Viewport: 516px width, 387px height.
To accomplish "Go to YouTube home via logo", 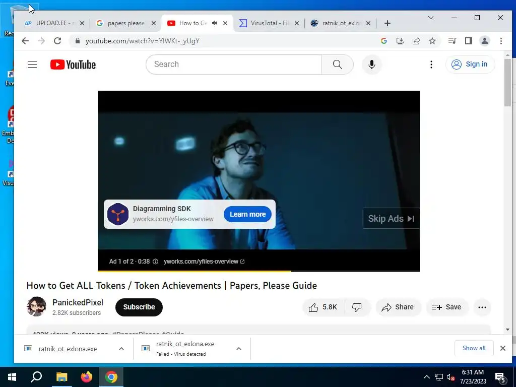I will 73,64.
